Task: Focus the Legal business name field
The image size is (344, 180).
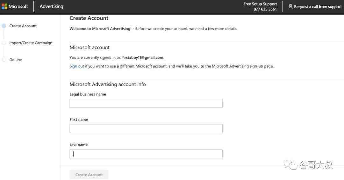Action: coord(146,103)
